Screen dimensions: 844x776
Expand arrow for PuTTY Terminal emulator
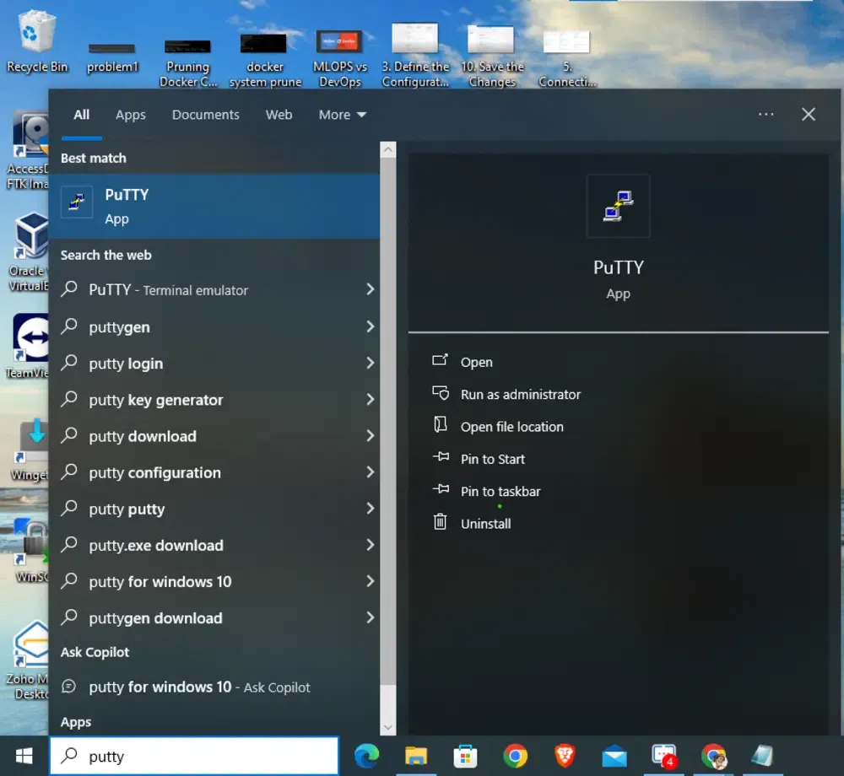370,289
